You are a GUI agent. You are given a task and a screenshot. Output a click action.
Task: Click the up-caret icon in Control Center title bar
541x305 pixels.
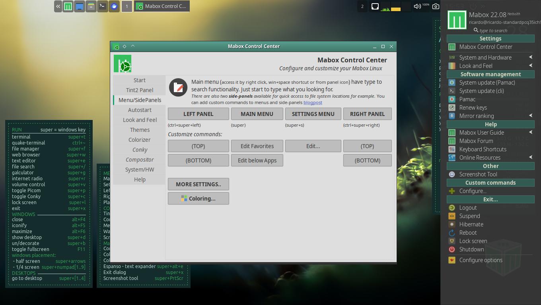click(x=133, y=46)
